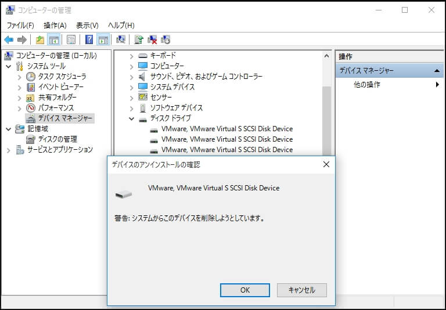Select the センサー category label
This screenshot has width=446, height=310.
161,98
